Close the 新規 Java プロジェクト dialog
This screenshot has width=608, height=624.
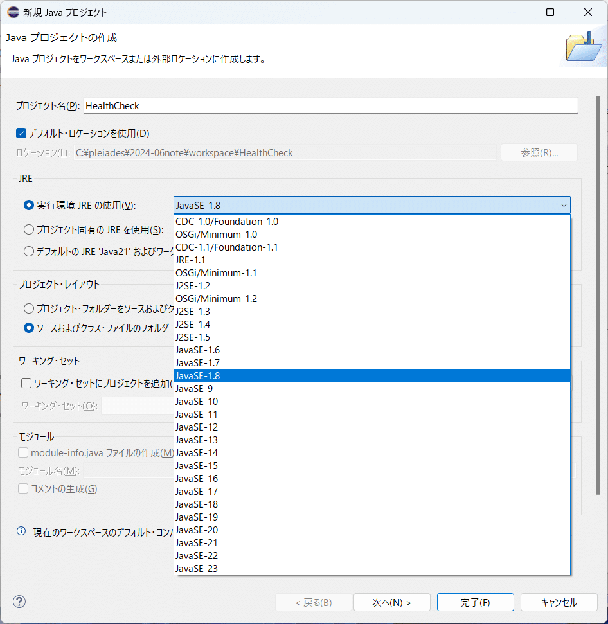click(587, 12)
